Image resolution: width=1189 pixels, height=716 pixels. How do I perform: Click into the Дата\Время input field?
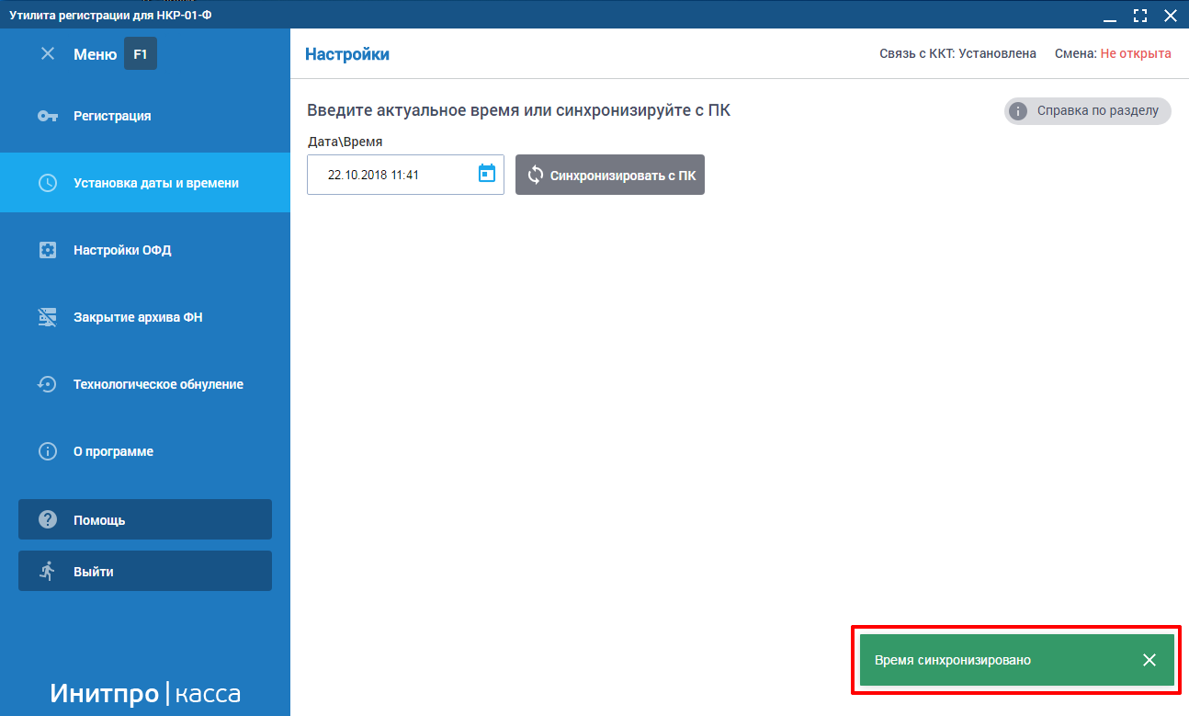[x=405, y=175]
